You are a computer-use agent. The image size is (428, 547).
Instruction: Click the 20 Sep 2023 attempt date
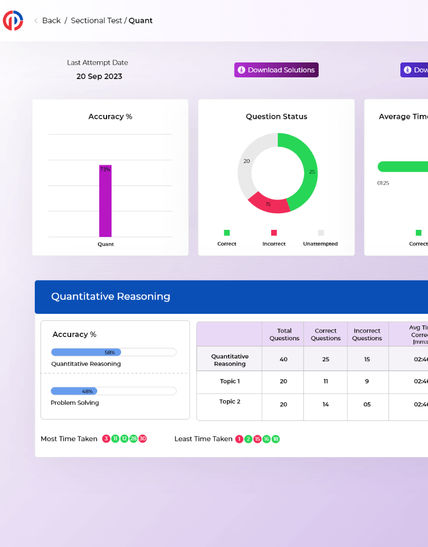coord(99,76)
